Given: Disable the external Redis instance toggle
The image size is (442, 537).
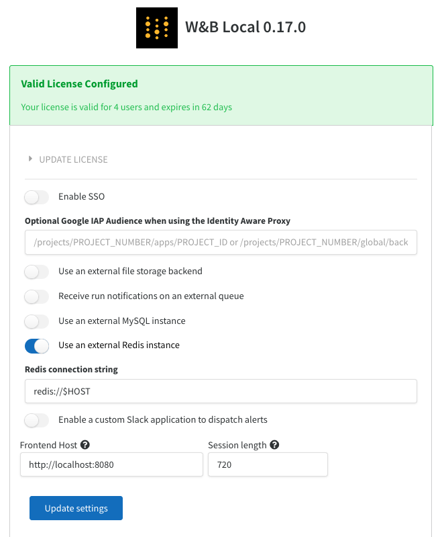Looking at the screenshot, I should (37, 346).
